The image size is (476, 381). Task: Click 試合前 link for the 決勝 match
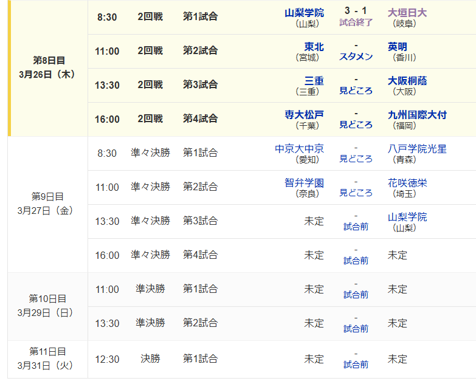[x=356, y=365]
